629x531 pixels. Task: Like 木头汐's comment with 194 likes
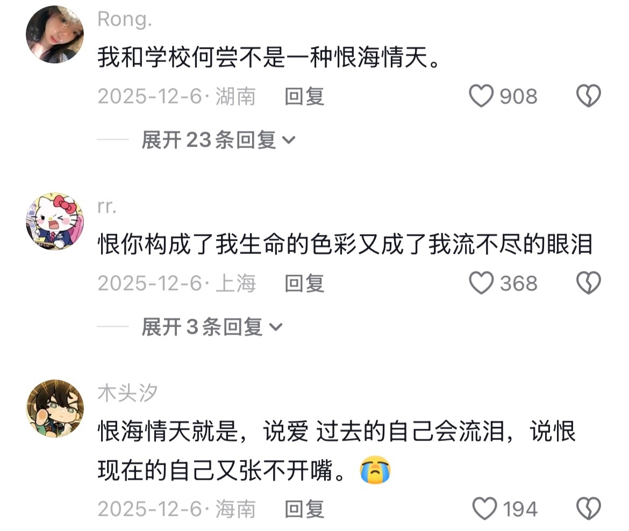[484, 508]
